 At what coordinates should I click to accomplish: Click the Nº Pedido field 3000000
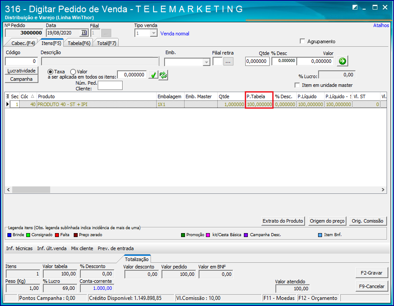click(x=24, y=33)
